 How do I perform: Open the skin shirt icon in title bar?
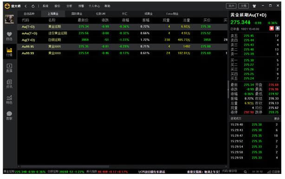[x=254, y=6]
